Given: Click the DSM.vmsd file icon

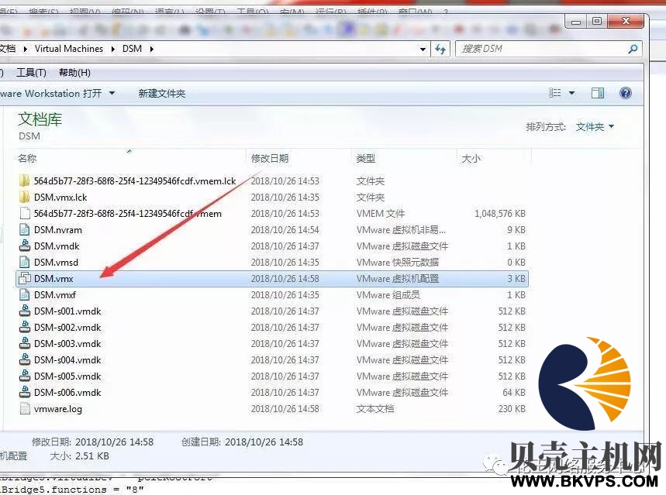Looking at the screenshot, I should click(x=25, y=263).
